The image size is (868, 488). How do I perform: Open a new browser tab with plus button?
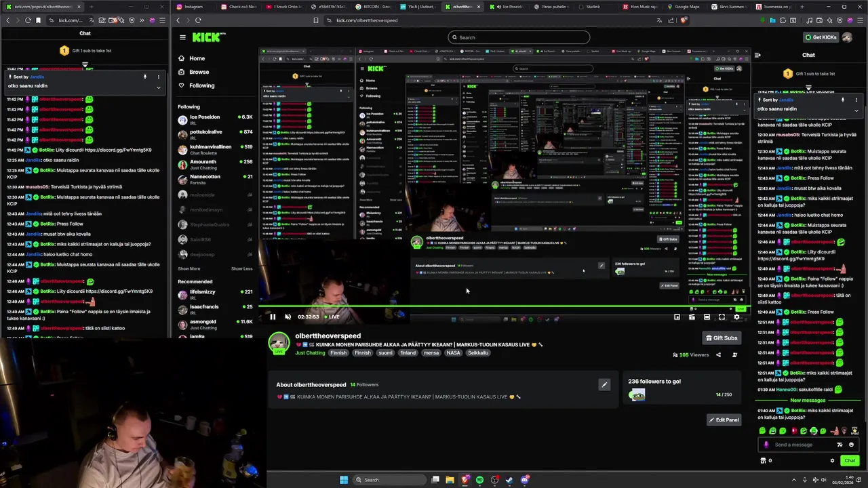pos(802,7)
